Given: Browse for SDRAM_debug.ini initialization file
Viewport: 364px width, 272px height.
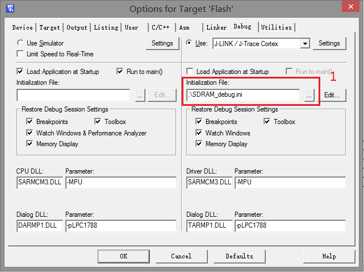Looking at the screenshot, I should [309, 95].
